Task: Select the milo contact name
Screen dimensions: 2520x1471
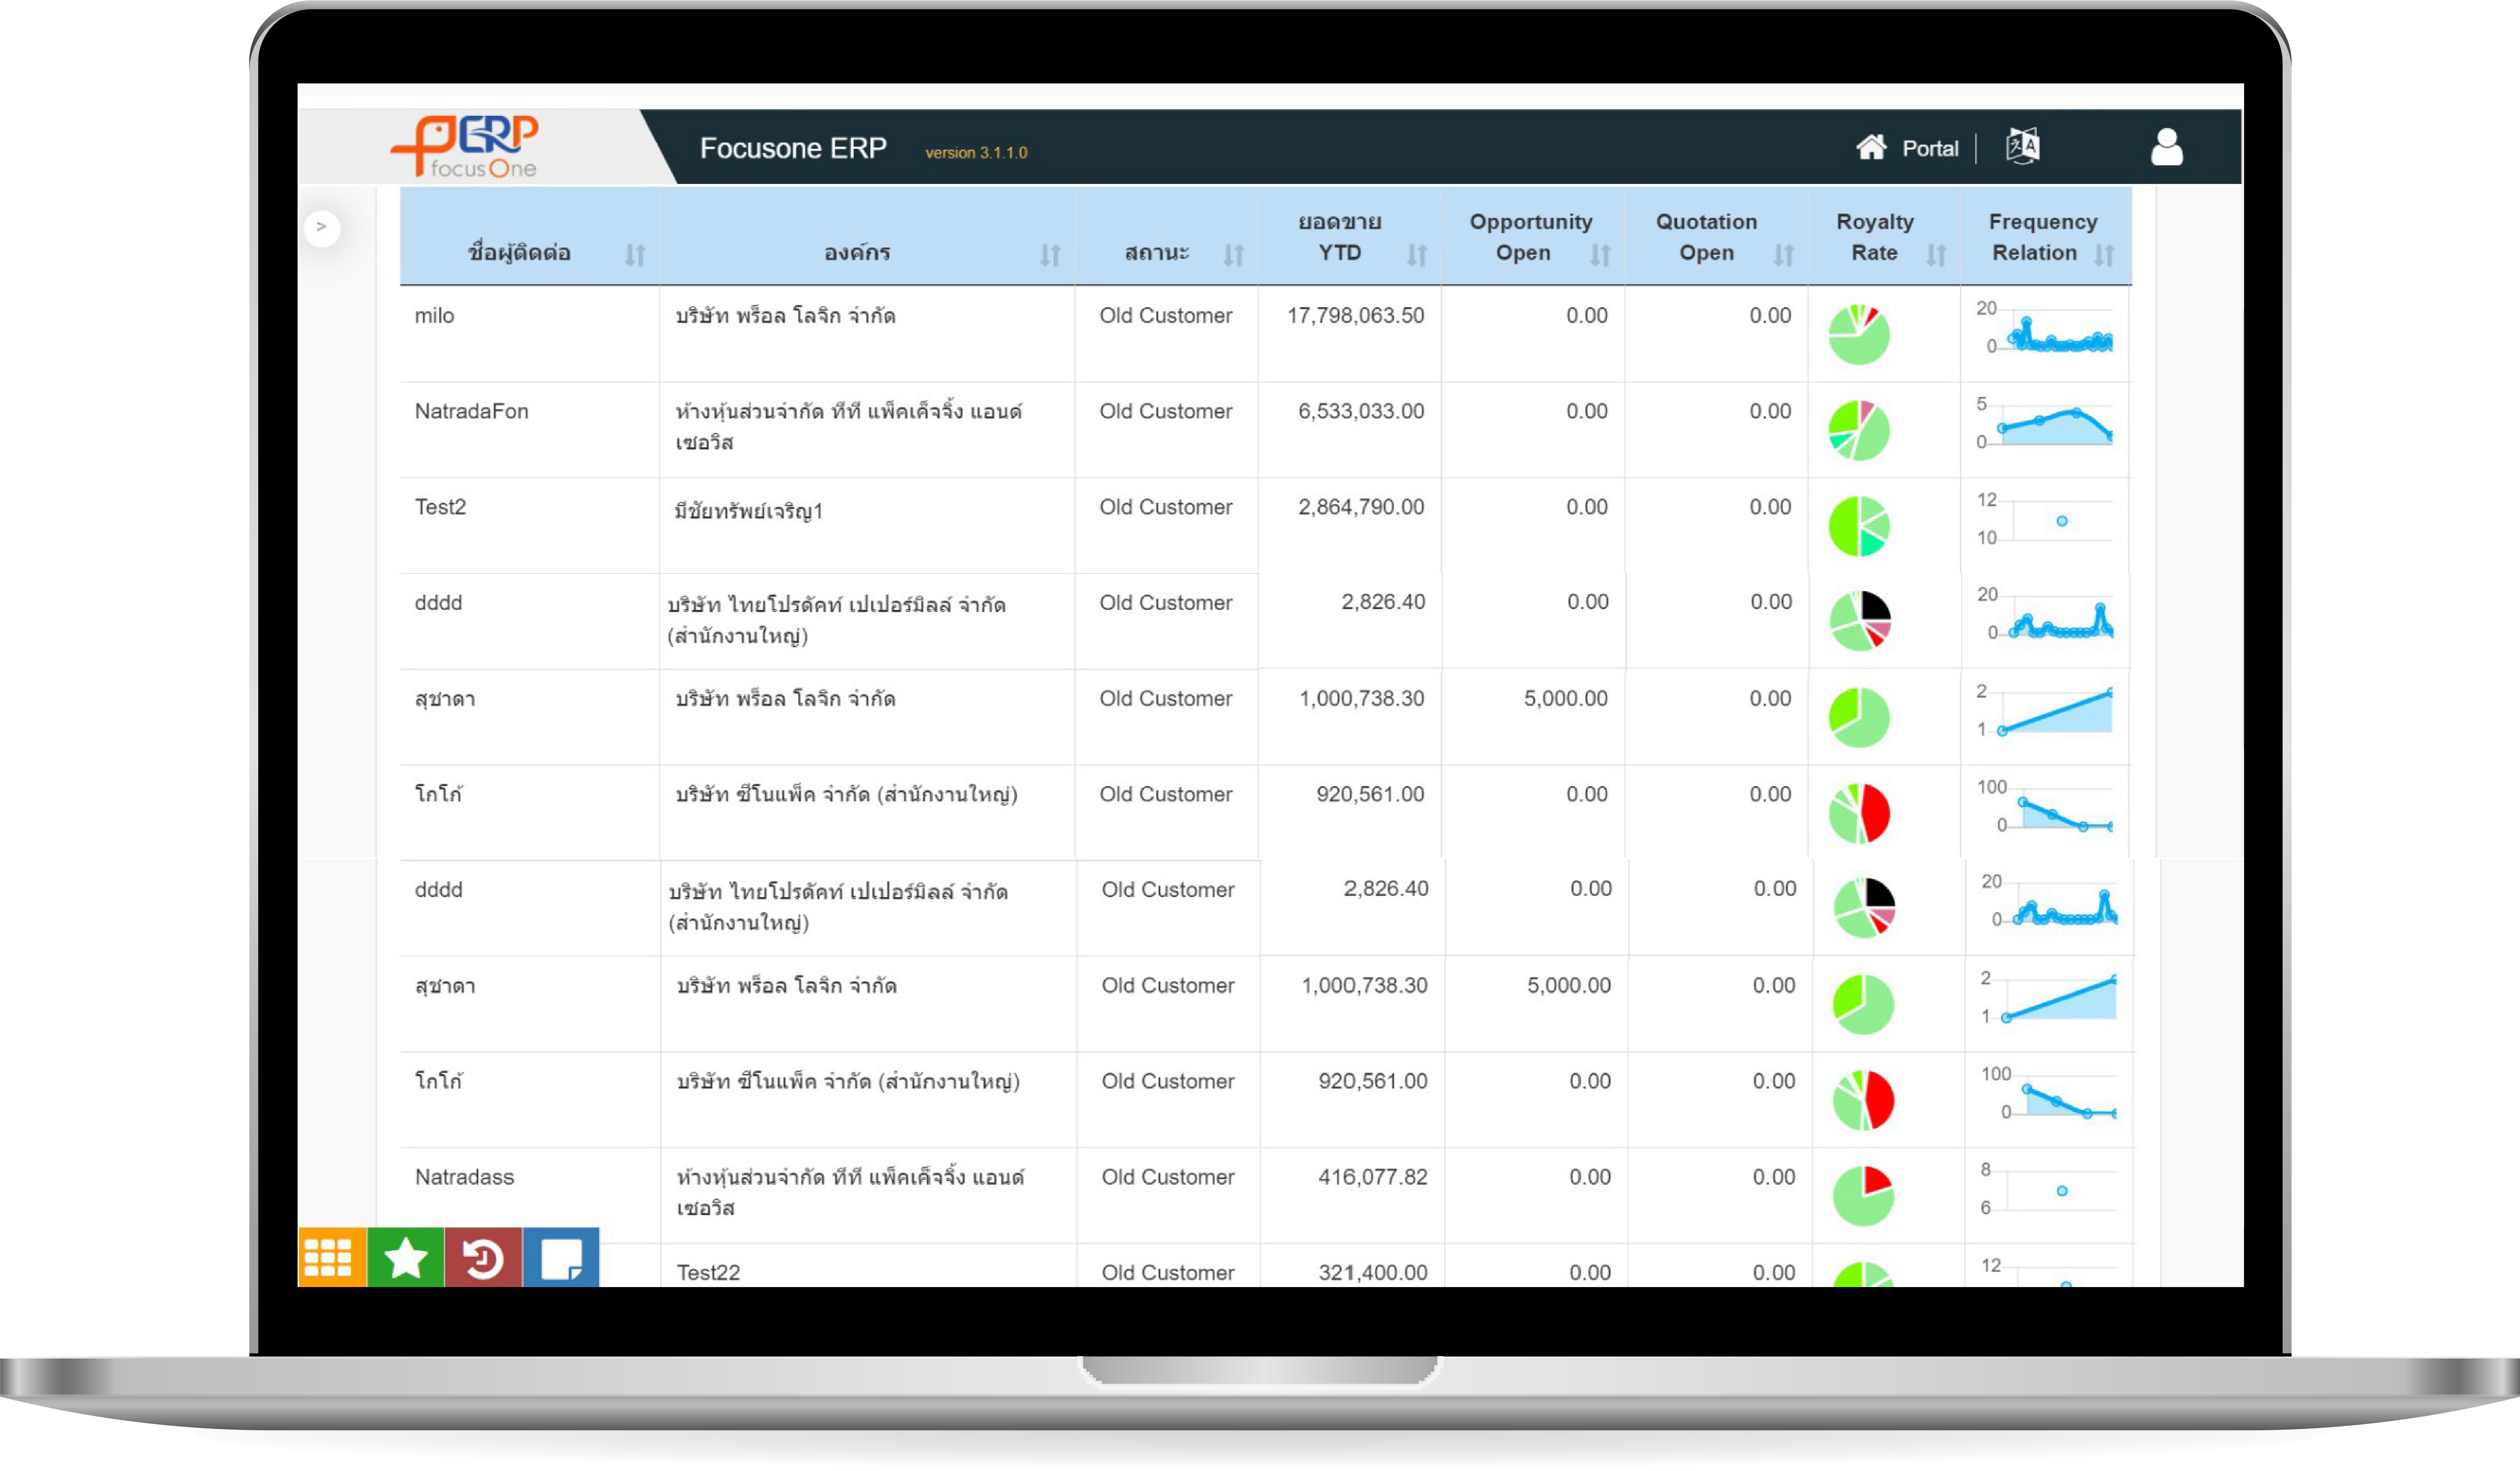Action: pos(434,316)
